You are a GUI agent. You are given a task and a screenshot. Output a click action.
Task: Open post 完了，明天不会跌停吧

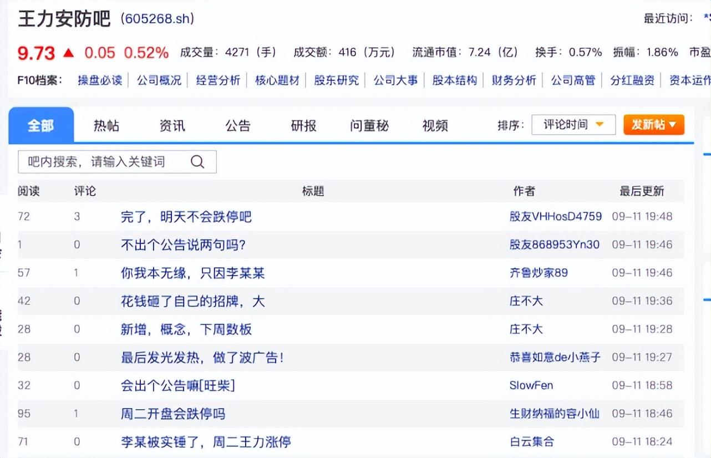point(186,217)
